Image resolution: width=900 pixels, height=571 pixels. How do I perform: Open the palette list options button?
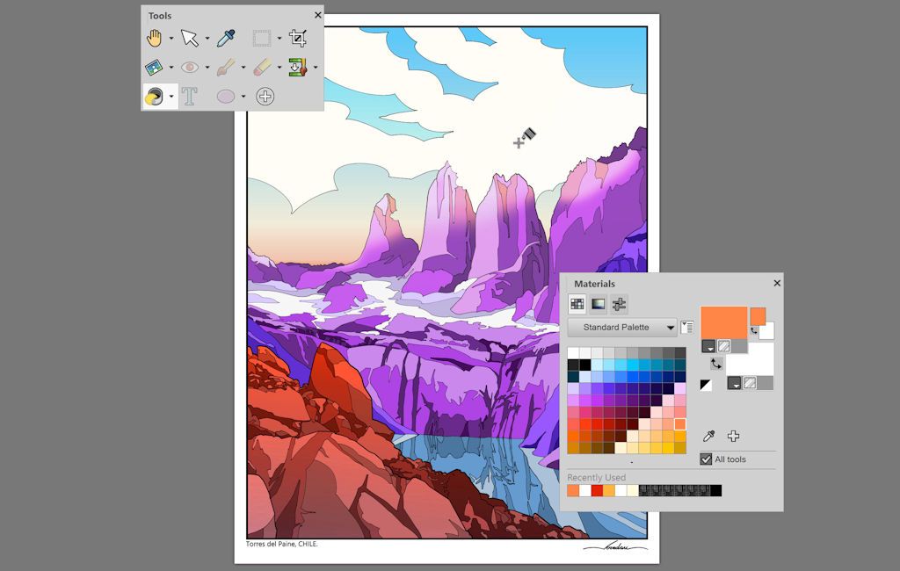click(x=688, y=328)
